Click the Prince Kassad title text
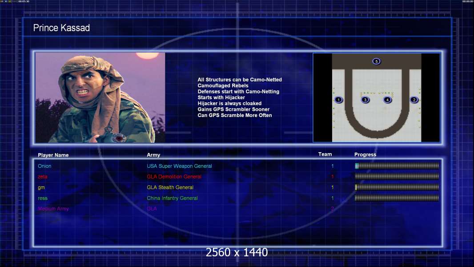 click(61, 28)
